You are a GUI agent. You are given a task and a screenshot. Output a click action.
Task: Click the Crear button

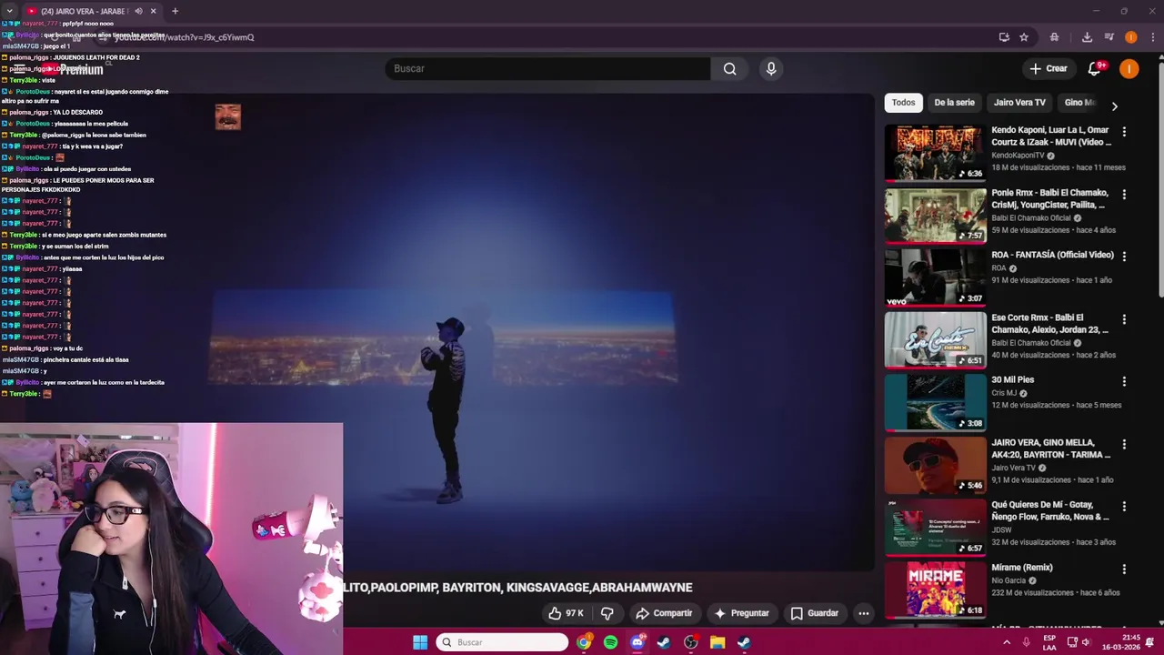1048,68
